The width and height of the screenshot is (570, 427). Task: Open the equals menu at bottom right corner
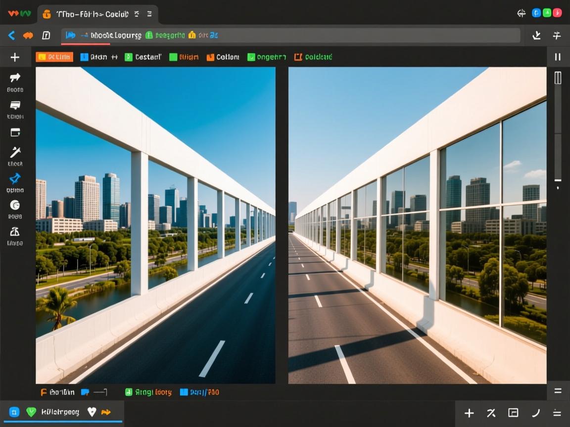click(x=557, y=413)
